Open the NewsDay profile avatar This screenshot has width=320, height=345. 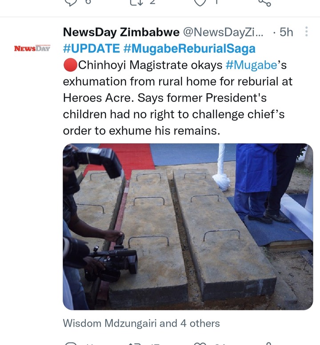click(x=32, y=48)
